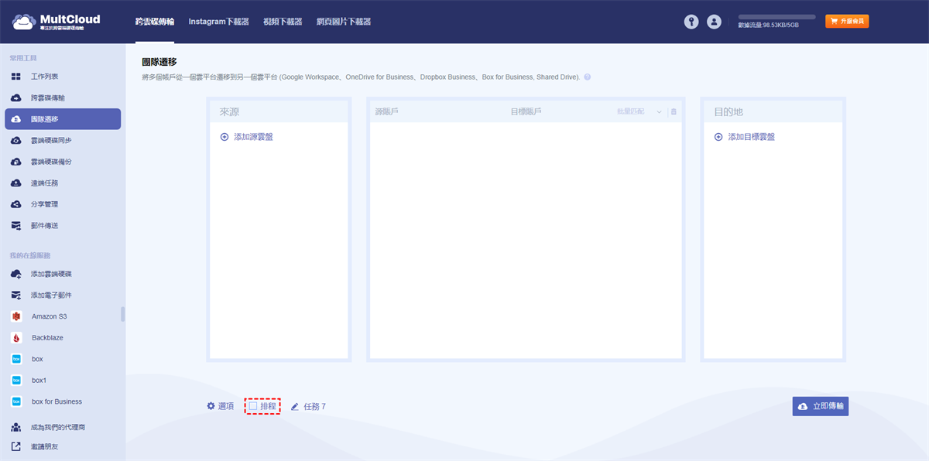Edit task name 任務 7

coord(308,406)
